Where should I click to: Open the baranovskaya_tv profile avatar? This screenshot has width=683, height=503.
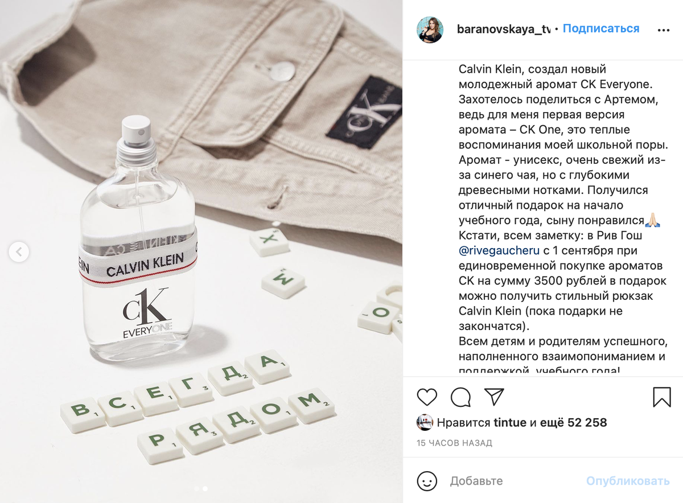coord(430,30)
